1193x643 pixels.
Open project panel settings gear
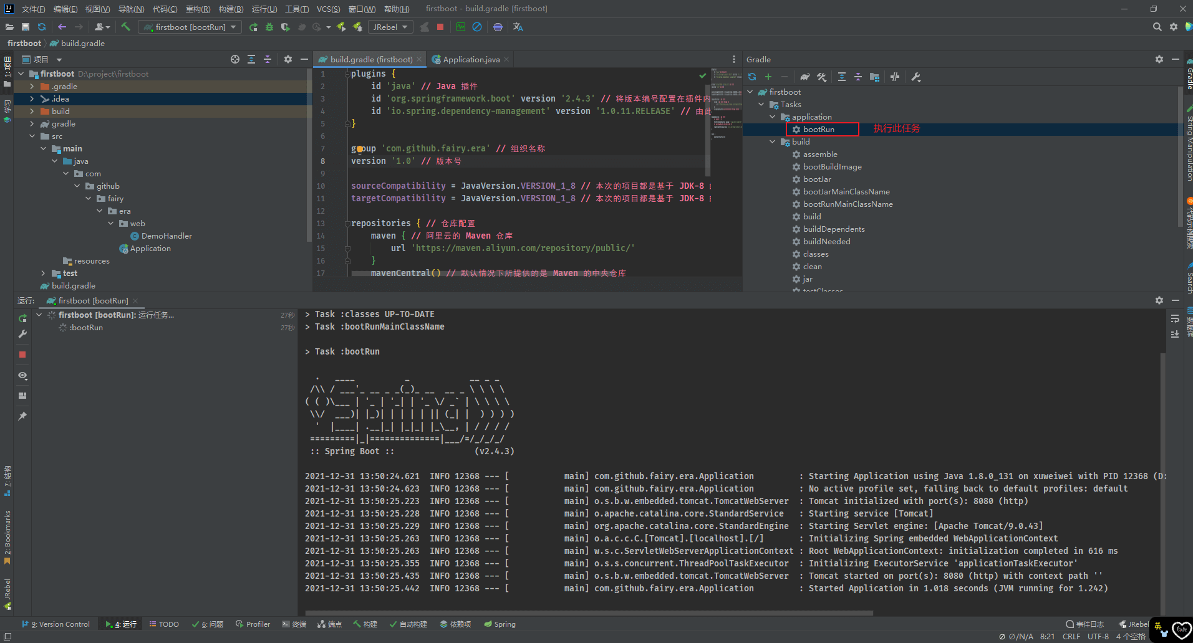click(288, 59)
